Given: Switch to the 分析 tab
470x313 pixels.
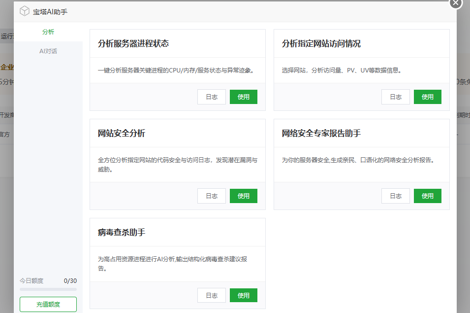Looking at the screenshot, I should [x=48, y=32].
